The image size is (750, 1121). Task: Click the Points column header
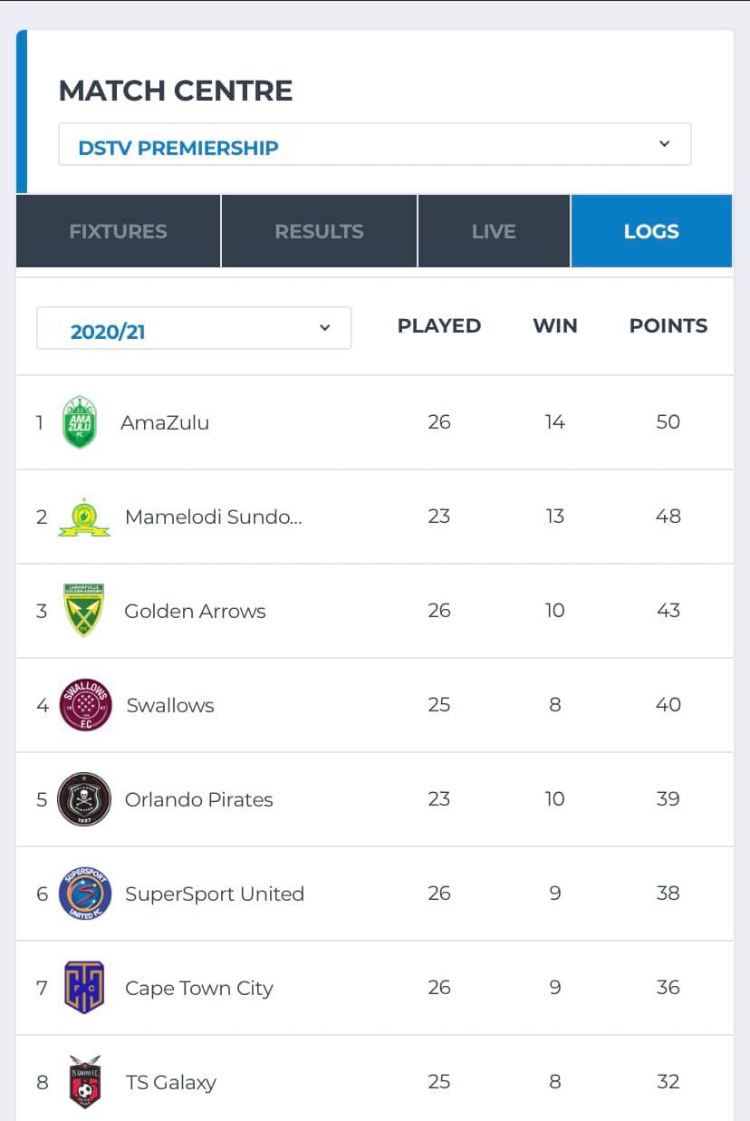[668, 326]
